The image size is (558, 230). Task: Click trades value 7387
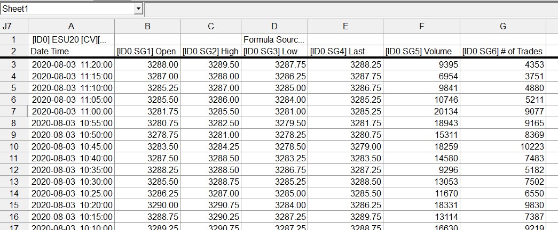(x=503, y=217)
